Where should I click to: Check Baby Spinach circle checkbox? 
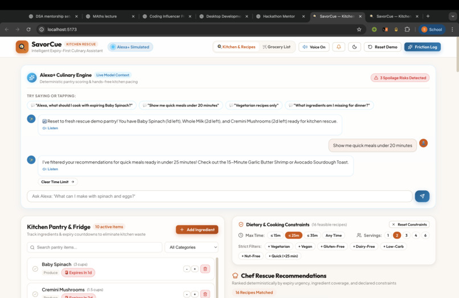pyautogui.click(x=35, y=269)
